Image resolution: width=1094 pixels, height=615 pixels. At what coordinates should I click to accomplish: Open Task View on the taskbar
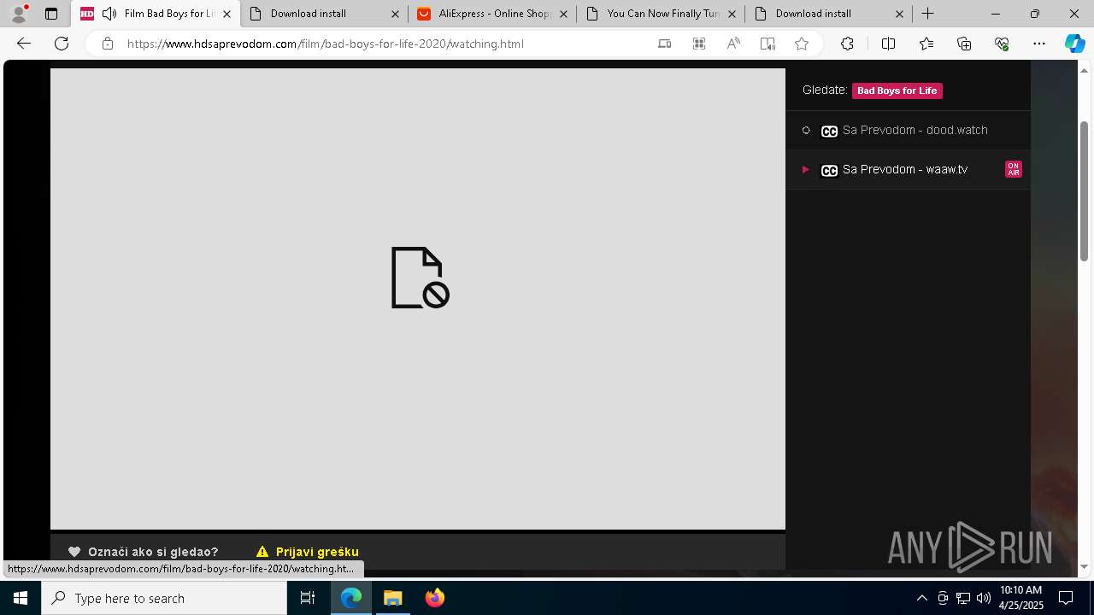(x=308, y=598)
